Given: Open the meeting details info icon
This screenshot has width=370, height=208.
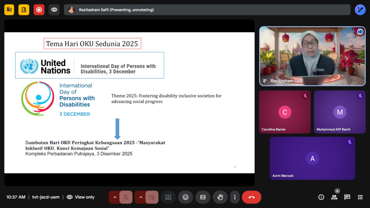Looking at the screenshot, I should (x=321, y=197).
